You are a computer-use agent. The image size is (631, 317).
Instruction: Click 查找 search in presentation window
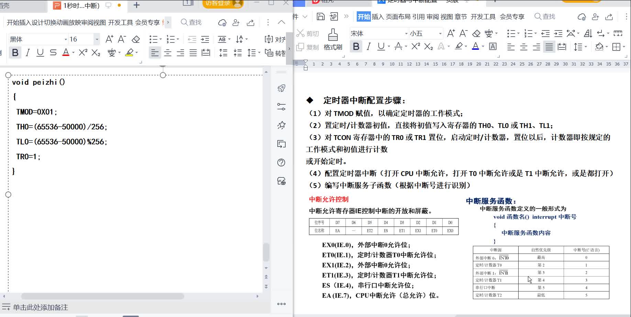click(191, 22)
